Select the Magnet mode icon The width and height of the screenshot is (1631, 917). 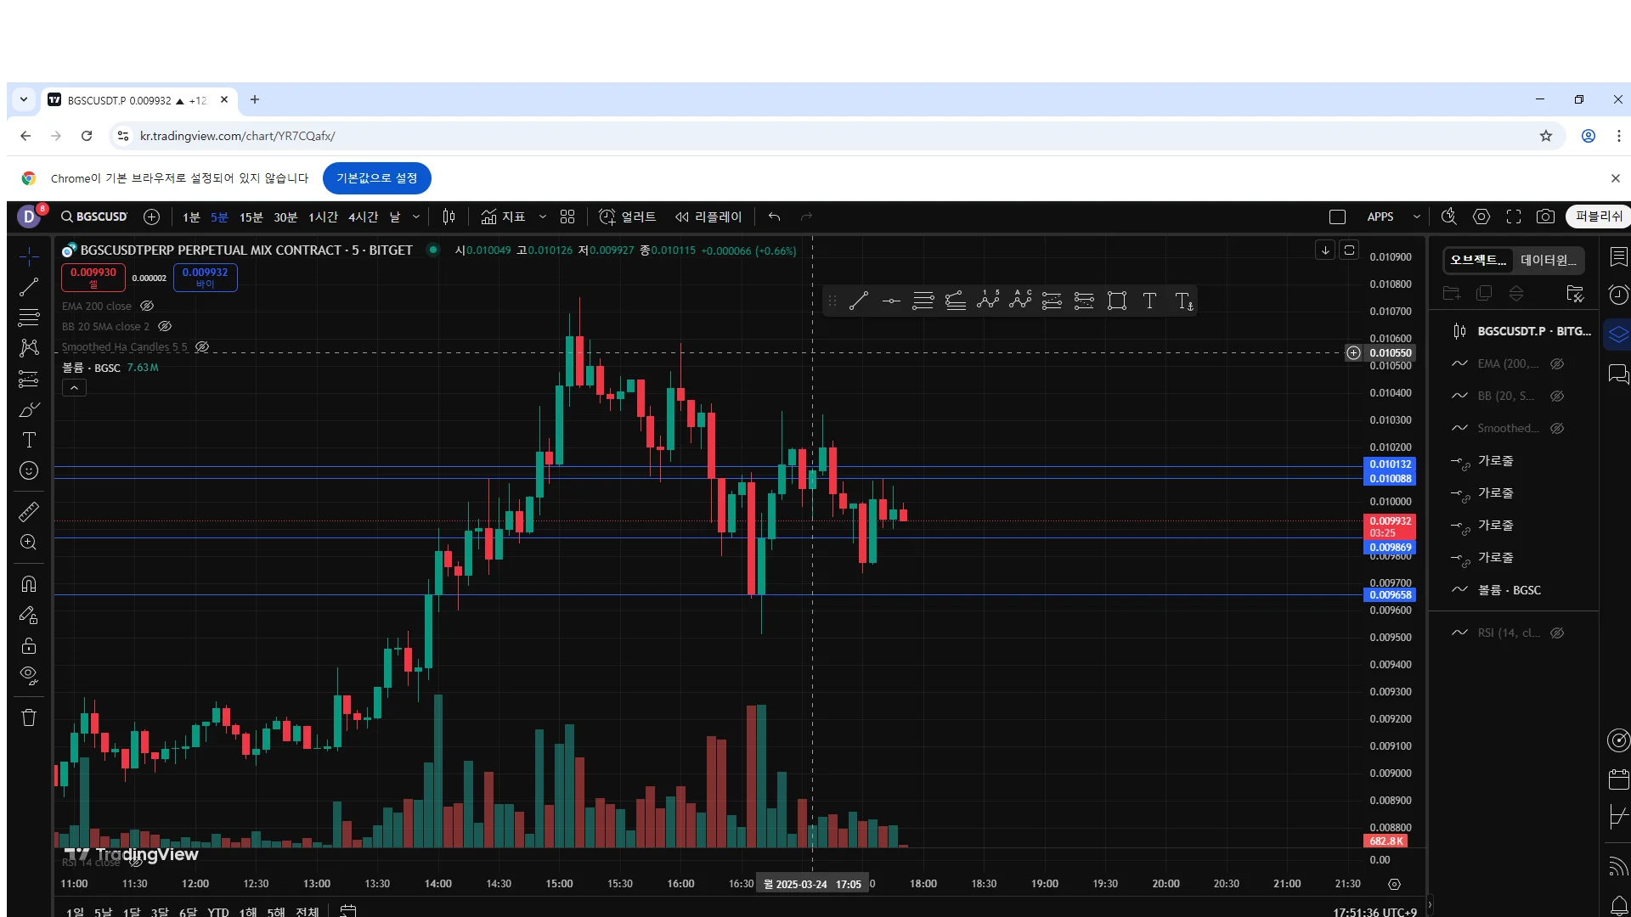(29, 584)
